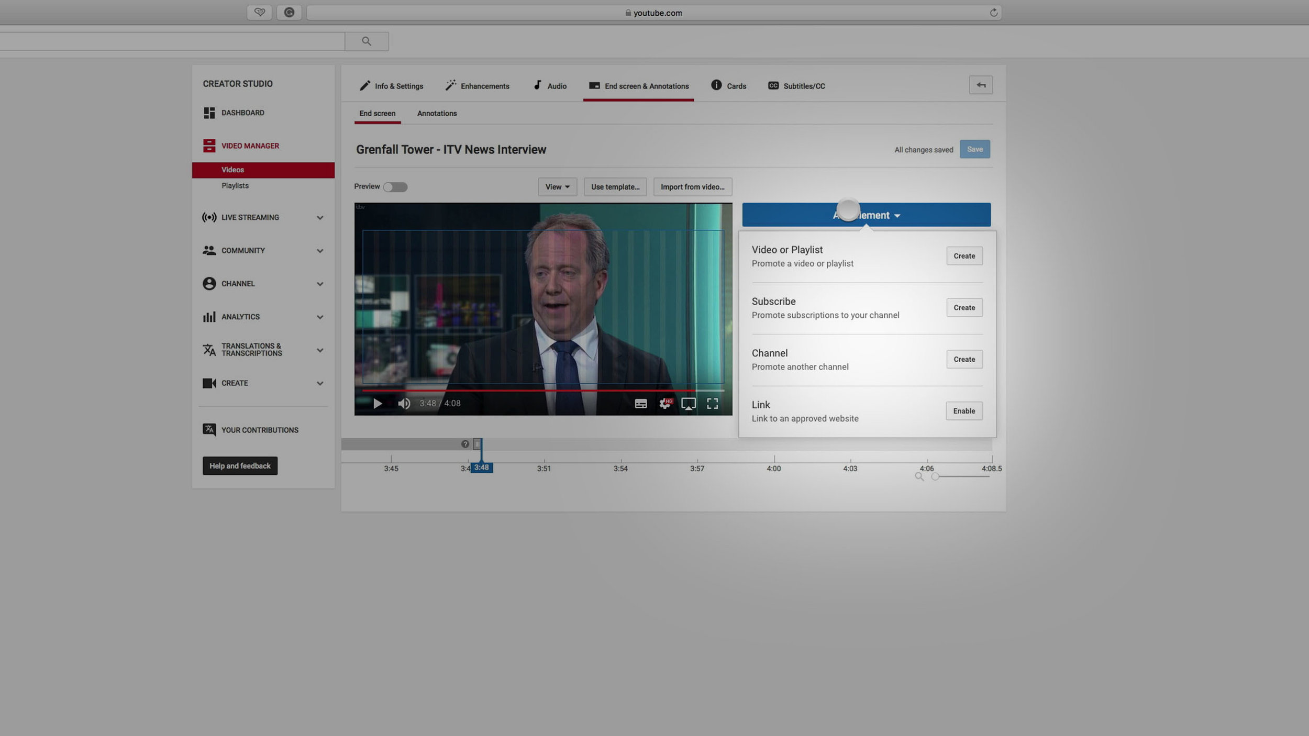Select Videos in the sidebar
1309x736 pixels.
tap(263, 170)
